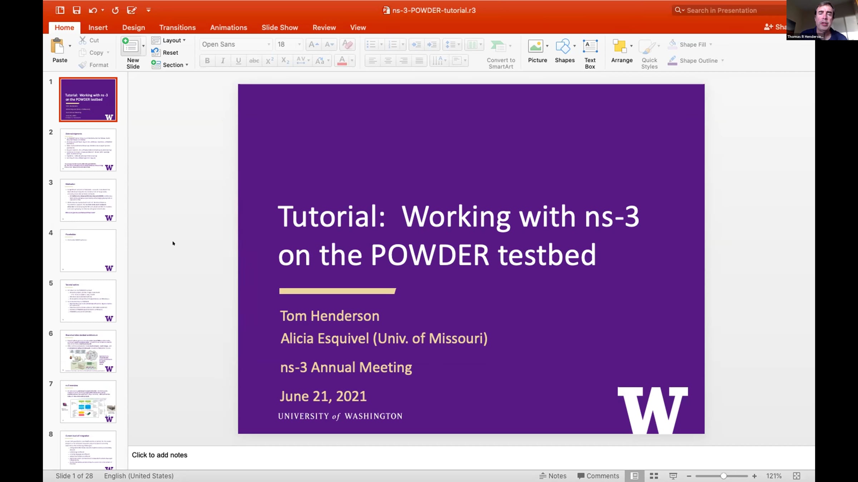Click the zoom out minus button
This screenshot has width=858, height=482.
click(689, 476)
